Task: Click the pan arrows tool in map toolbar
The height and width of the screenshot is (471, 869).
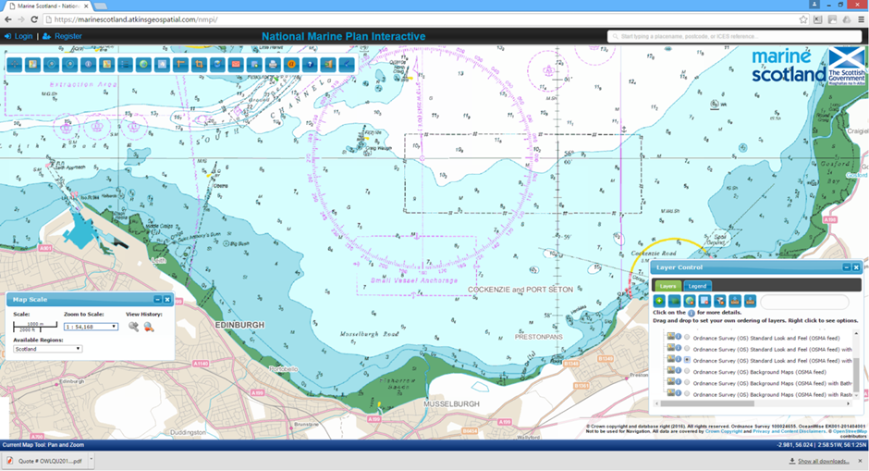Action: (14, 65)
